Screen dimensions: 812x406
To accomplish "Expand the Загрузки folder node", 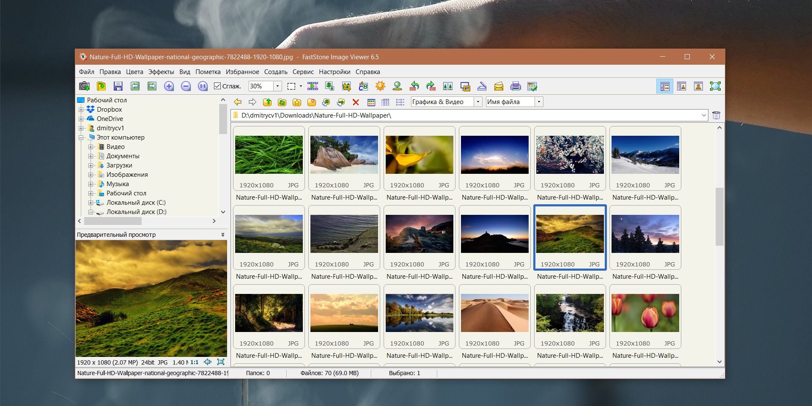I will [x=91, y=165].
